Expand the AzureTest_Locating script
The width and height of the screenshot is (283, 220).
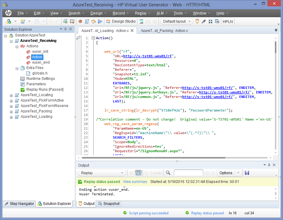click(x=11, y=96)
